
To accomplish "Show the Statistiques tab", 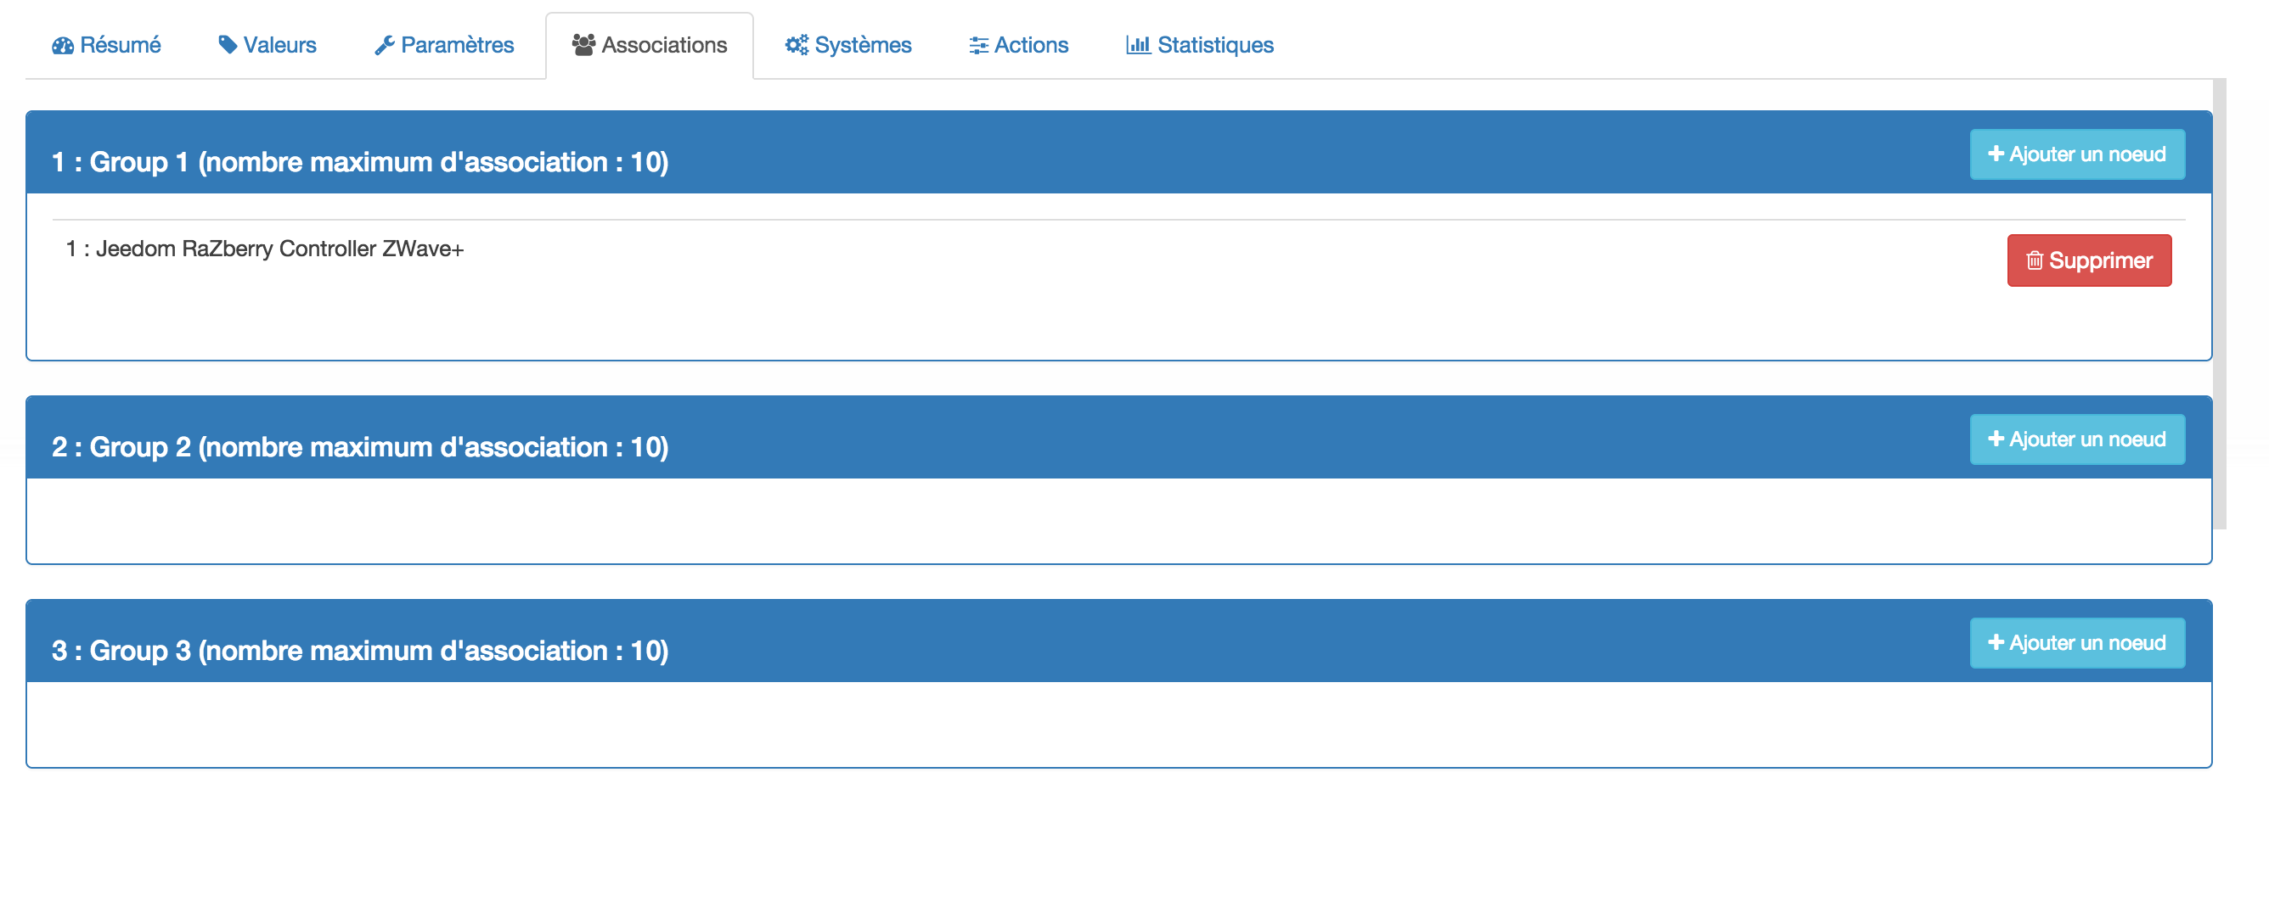I will [1200, 45].
